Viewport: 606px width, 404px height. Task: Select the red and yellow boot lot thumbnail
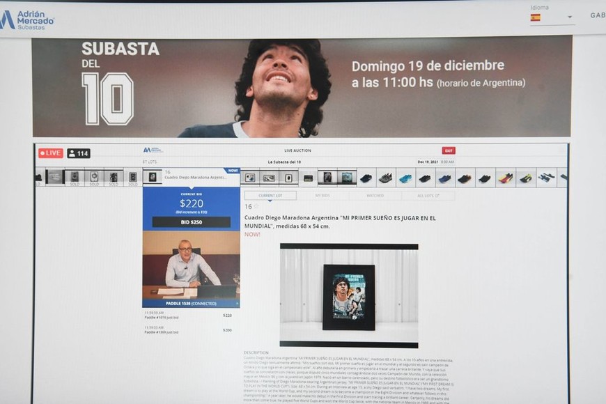coord(506,178)
